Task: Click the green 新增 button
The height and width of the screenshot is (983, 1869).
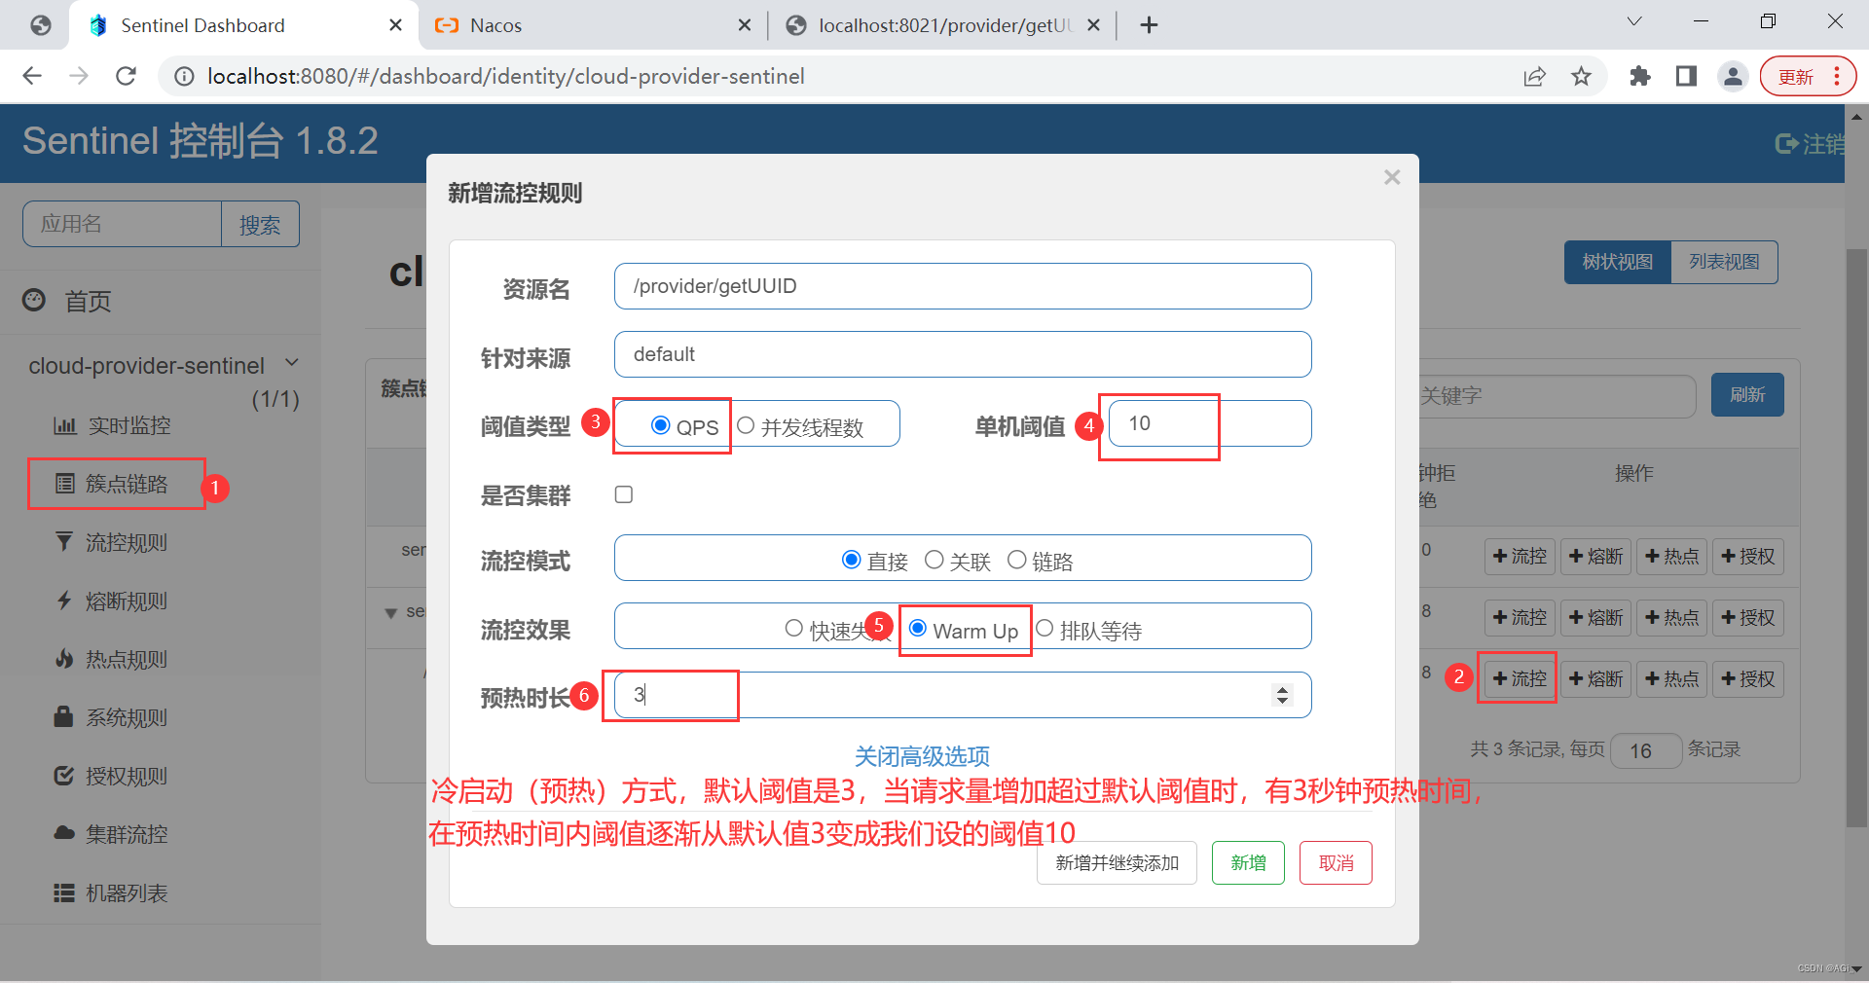Action: coord(1248,863)
